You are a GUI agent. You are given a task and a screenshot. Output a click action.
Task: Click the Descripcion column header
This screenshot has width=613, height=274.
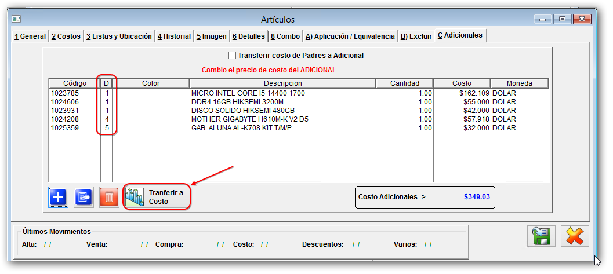(282, 83)
